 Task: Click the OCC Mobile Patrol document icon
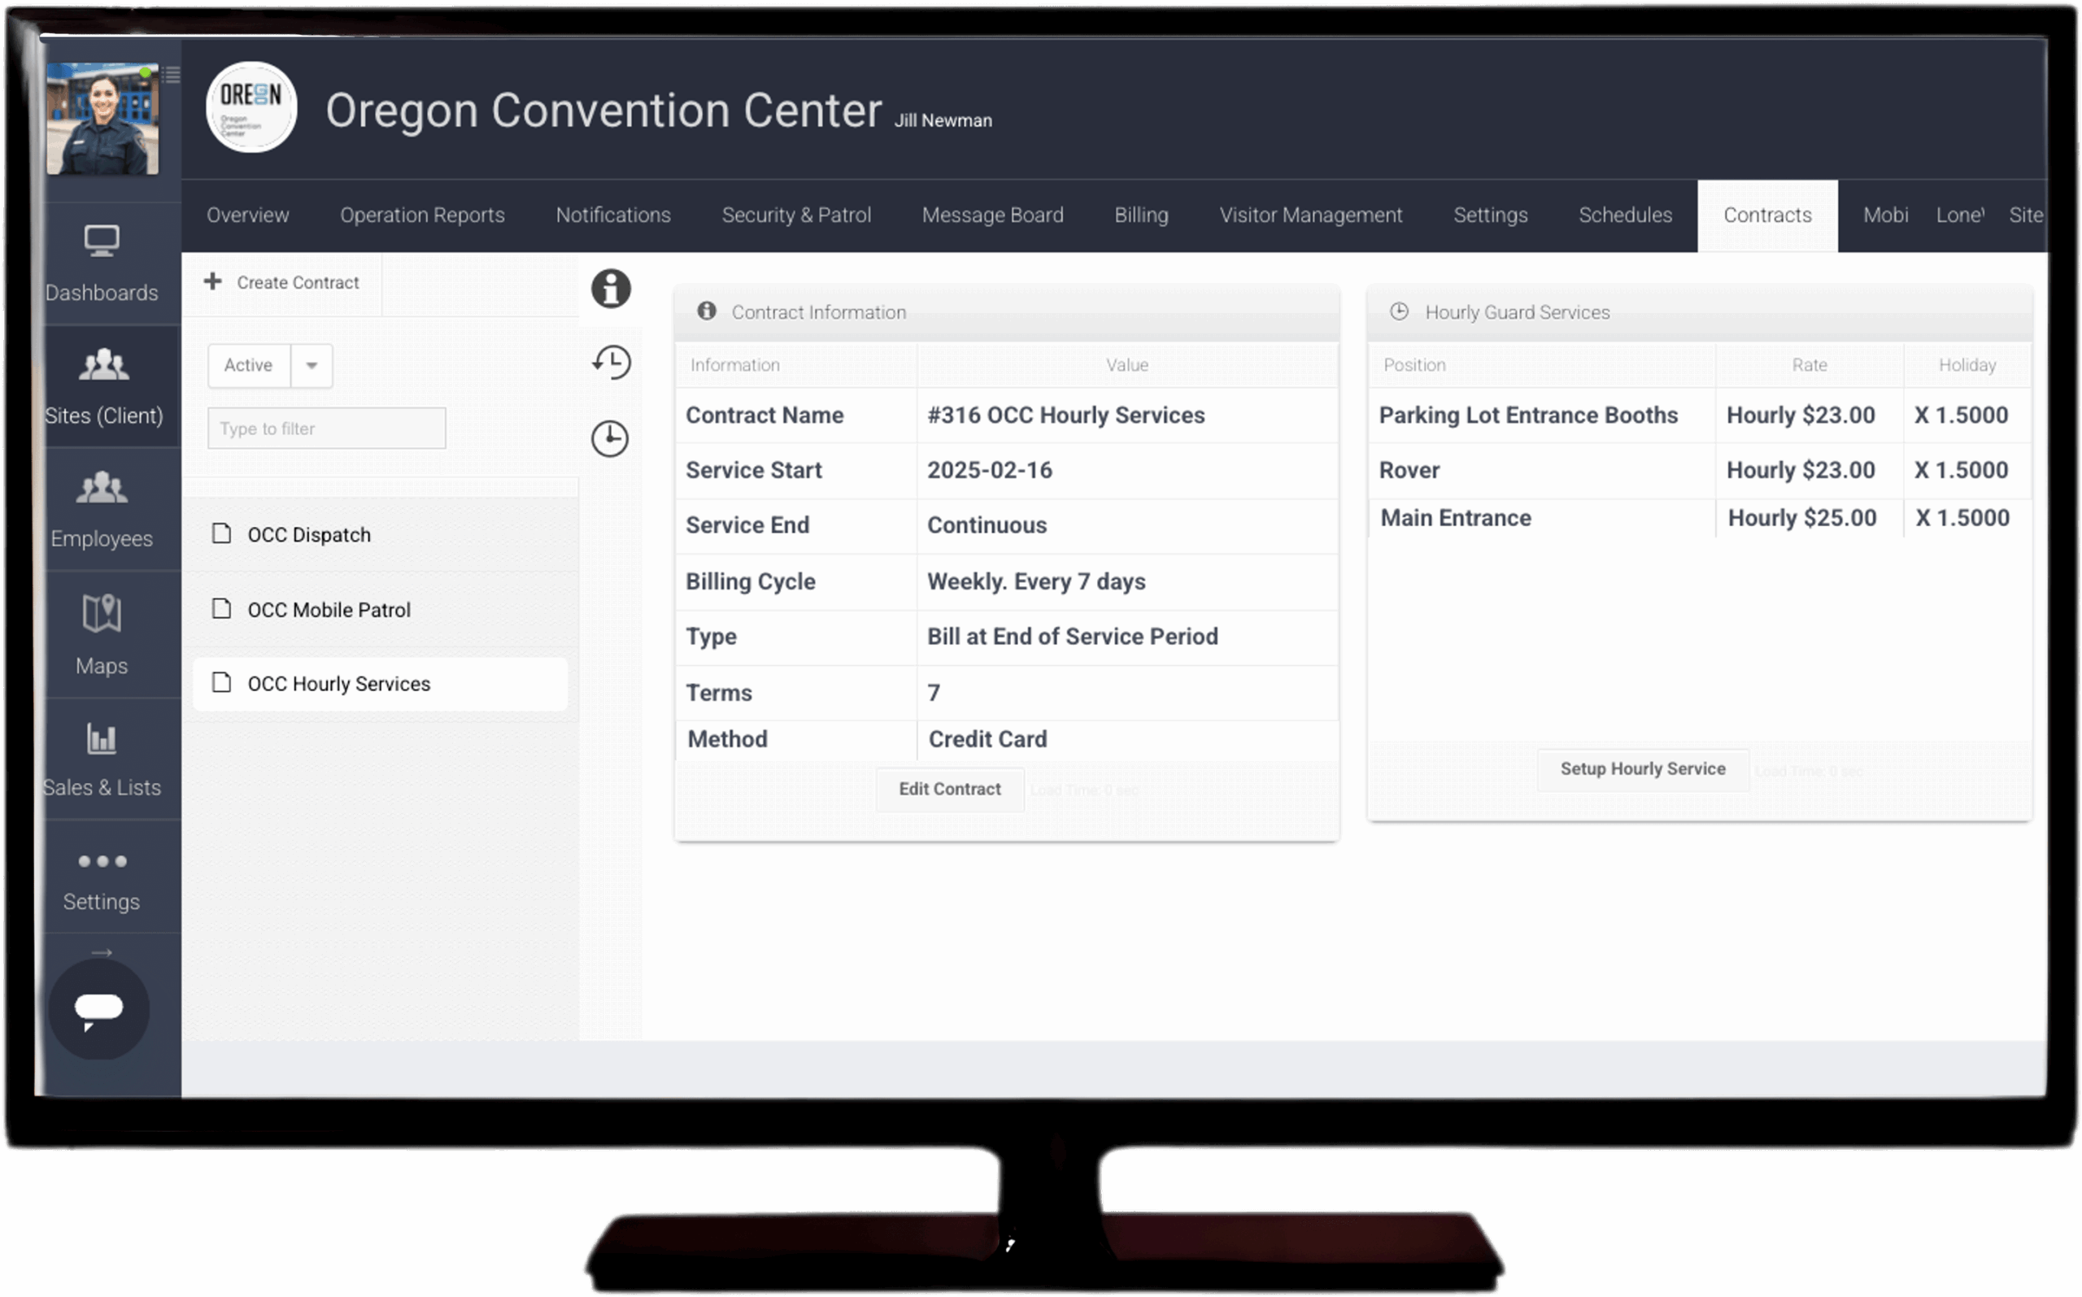pos(221,609)
